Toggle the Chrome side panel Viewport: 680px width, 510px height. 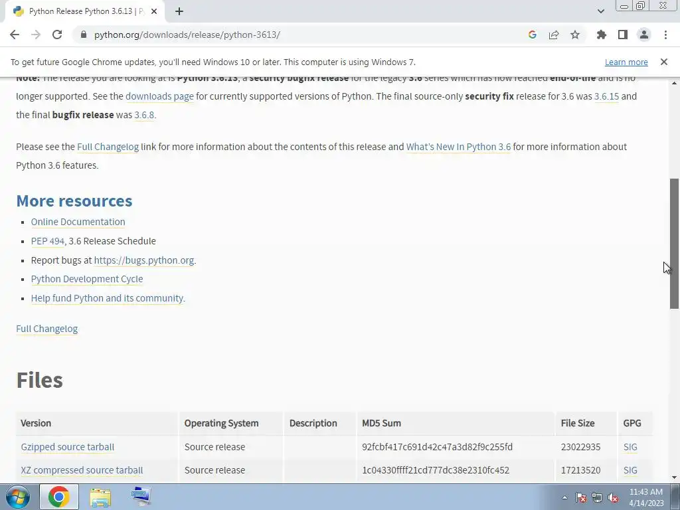pyautogui.click(x=623, y=35)
